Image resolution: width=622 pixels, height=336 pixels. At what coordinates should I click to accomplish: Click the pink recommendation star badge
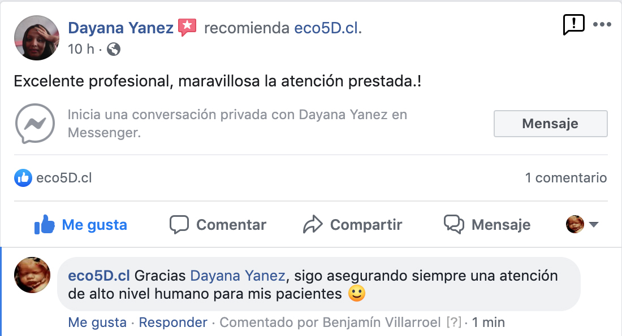click(x=187, y=27)
